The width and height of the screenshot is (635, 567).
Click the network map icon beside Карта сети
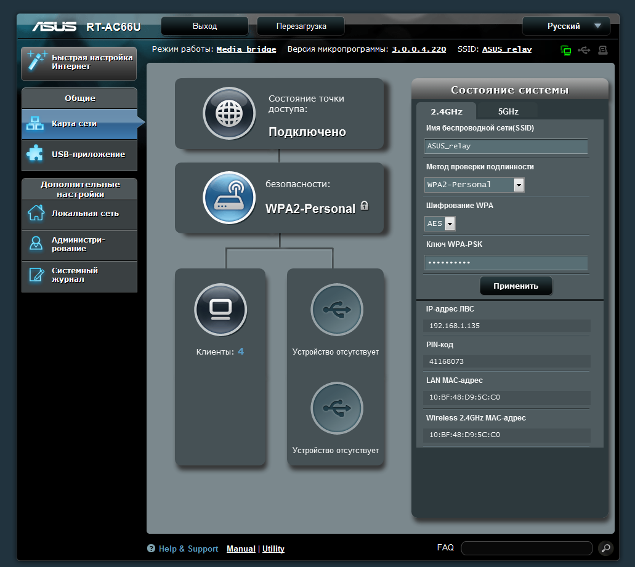35,124
